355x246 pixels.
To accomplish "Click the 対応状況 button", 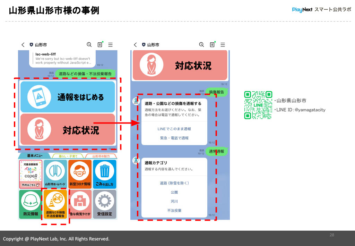I will click(x=68, y=130).
